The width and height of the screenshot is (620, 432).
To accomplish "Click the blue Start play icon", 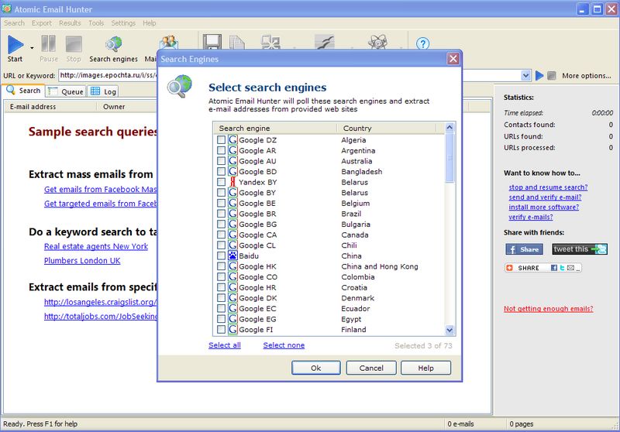I will (15, 44).
